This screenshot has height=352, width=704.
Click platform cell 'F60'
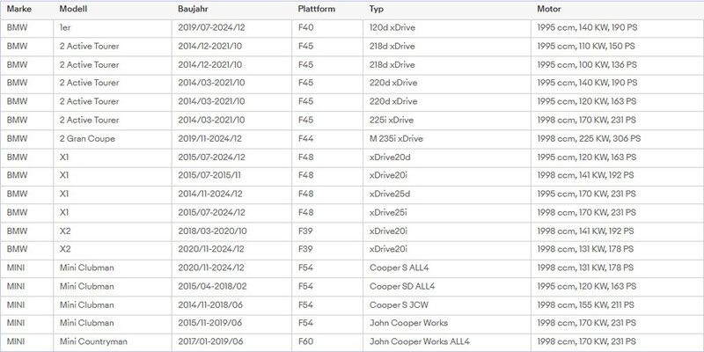pyautogui.click(x=305, y=341)
